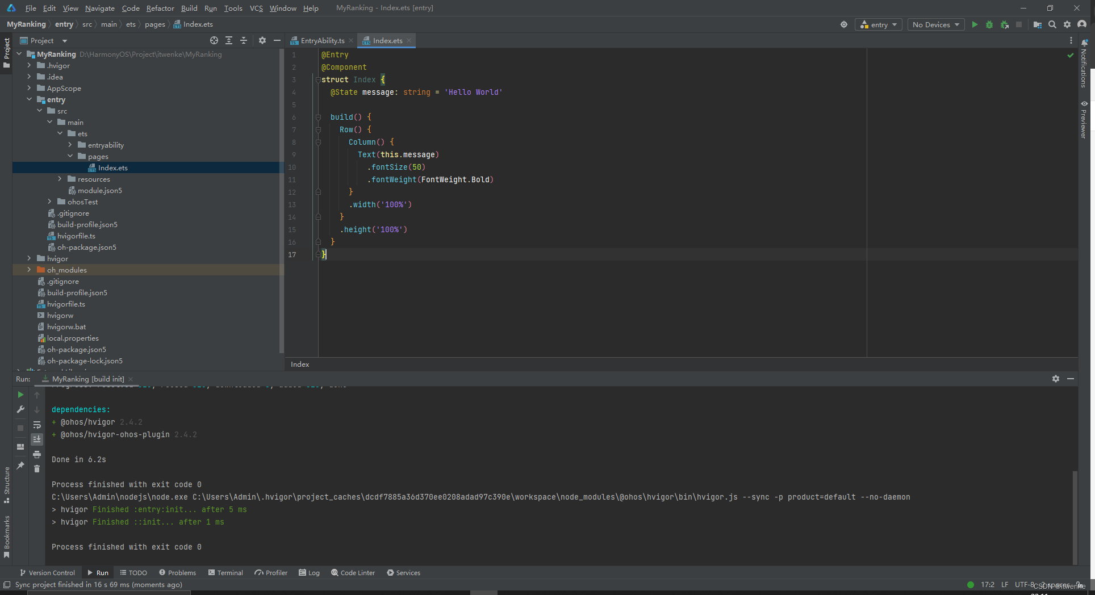1095x595 pixels.
Task: Open the Build menu
Action: click(189, 8)
